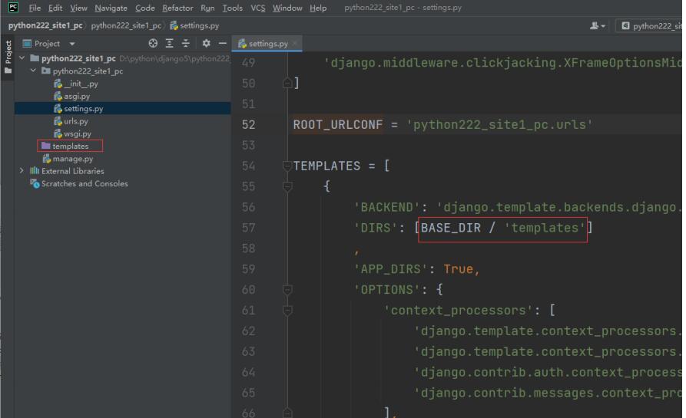The image size is (686, 418).
Task: Open the Project view dropdown
Action: pyautogui.click(x=72, y=44)
